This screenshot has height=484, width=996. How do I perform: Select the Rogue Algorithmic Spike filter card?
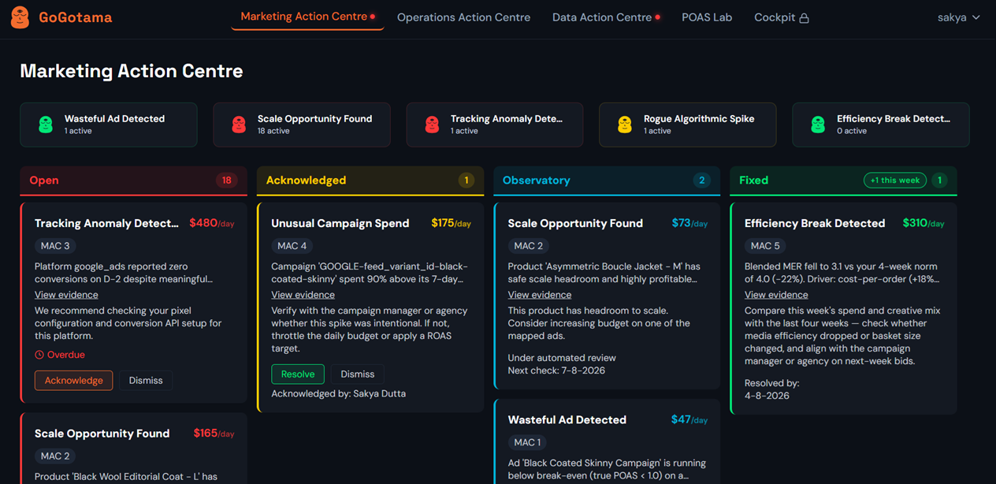click(x=688, y=125)
